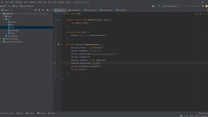Click src breadcrumb in navigation bar
Viewport: 208px width, 117px height.
9,6
